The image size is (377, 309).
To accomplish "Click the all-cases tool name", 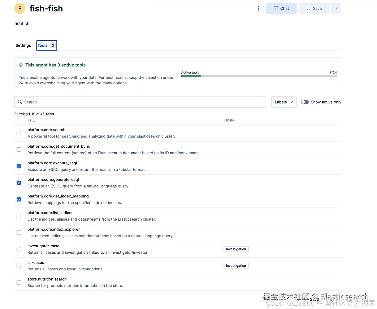I will tap(36, 263).
